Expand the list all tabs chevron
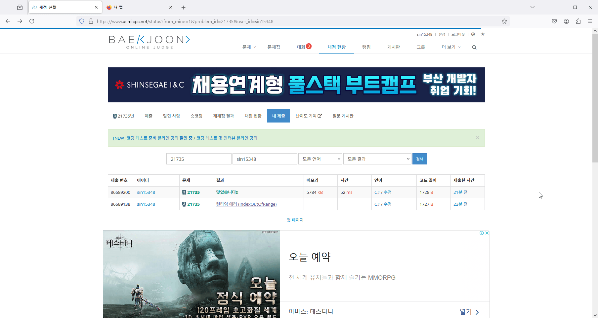Screen dimensions: 598x318 [x=533, y=7]
